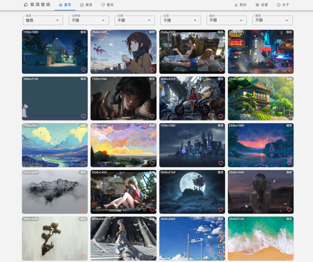Expand the 比例 aspect ratio dropdown

coord(135,20)
